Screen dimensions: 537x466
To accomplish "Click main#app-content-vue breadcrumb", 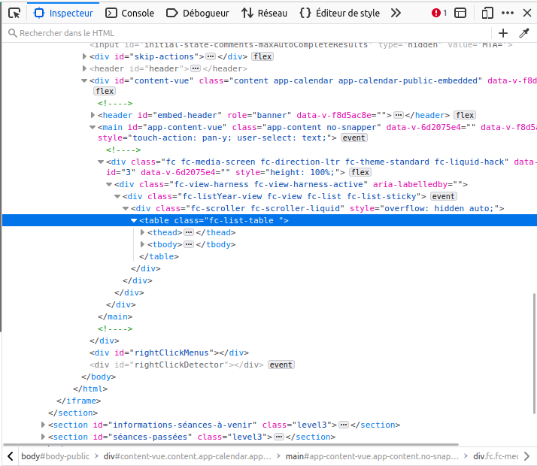I will pyautogui.click(x=372, y=456).
